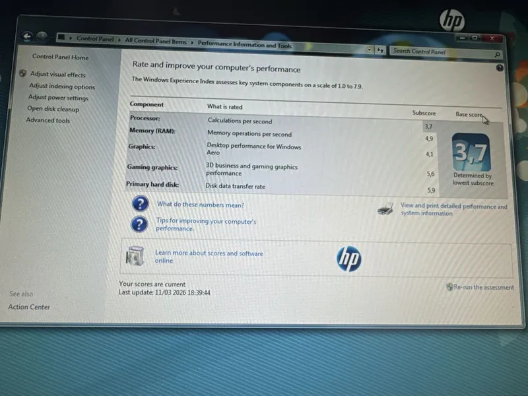Click the What is rated column header
Viewport: 528px width, 396px height.
pos(224,107)
